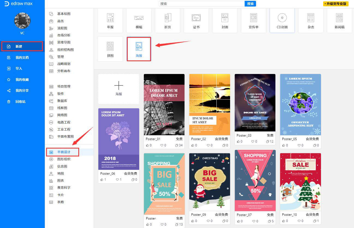Click the 搜索 search button

click(x=250, y=4)
